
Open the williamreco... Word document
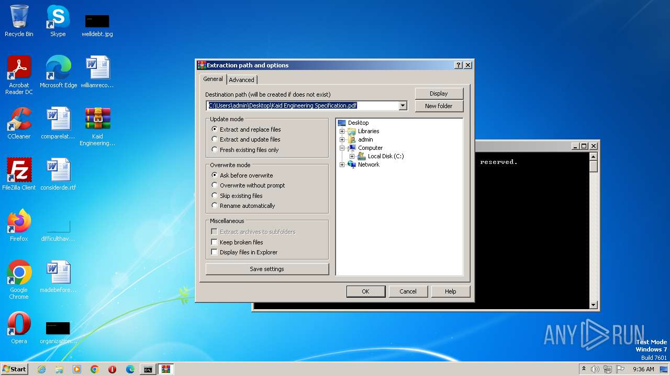[97, 72]
